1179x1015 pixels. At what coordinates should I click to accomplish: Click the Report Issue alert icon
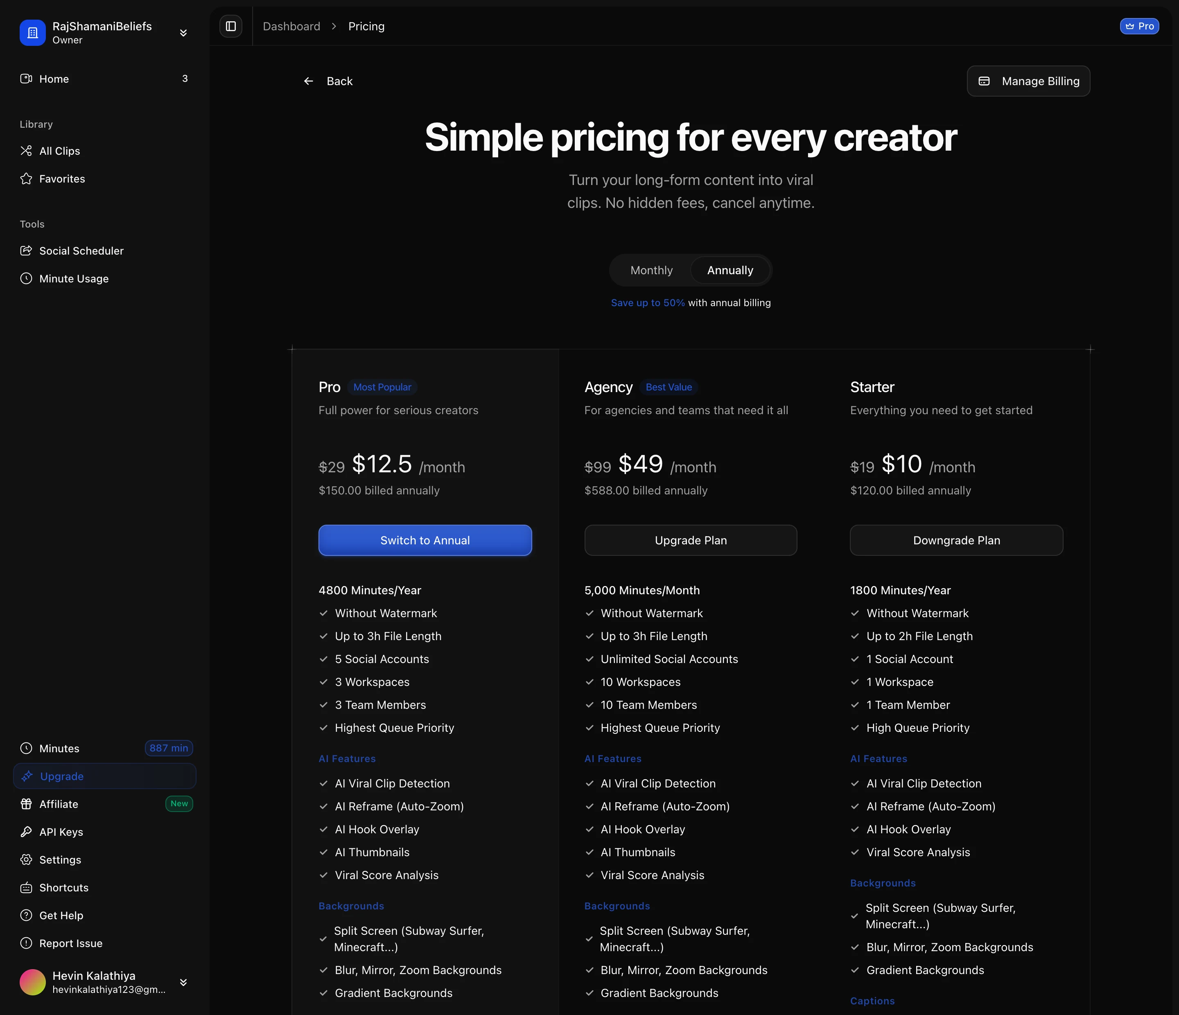(26, 943)
